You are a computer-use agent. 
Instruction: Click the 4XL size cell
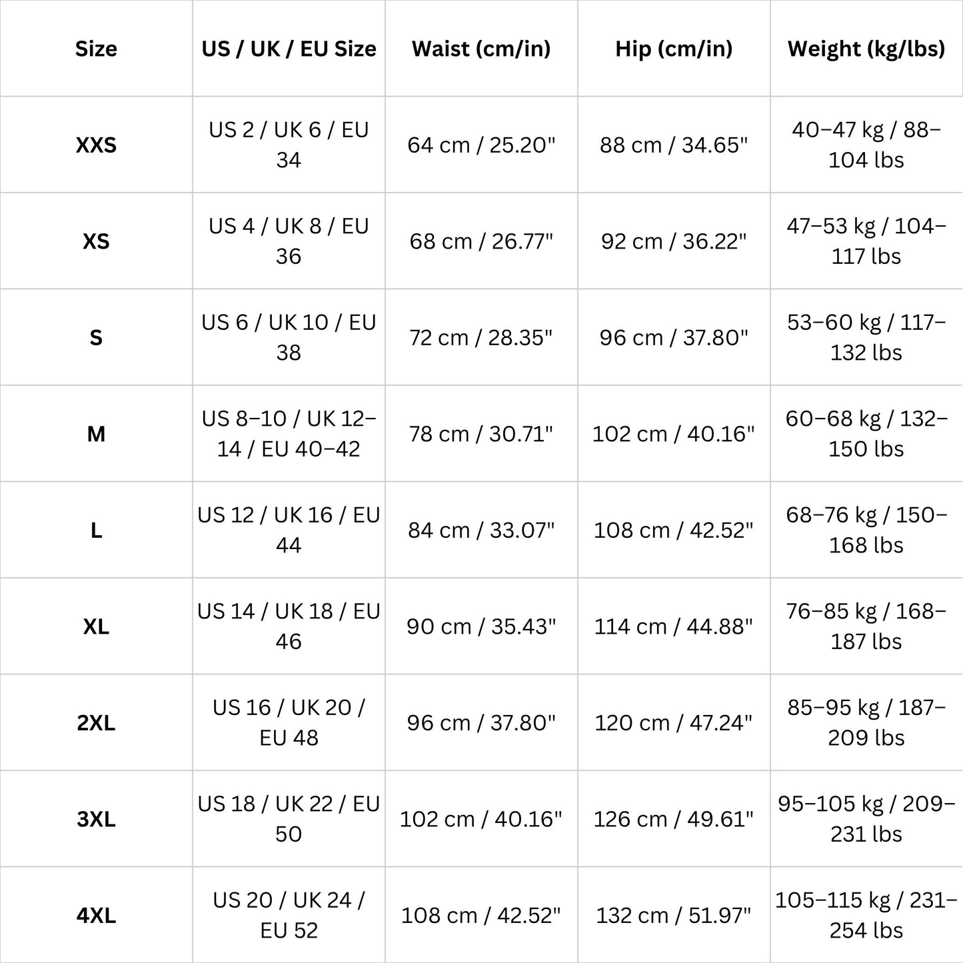(96, 915)
